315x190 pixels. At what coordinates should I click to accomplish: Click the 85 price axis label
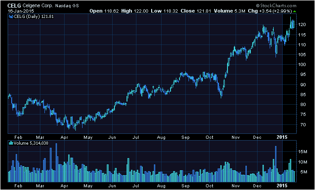303,94
